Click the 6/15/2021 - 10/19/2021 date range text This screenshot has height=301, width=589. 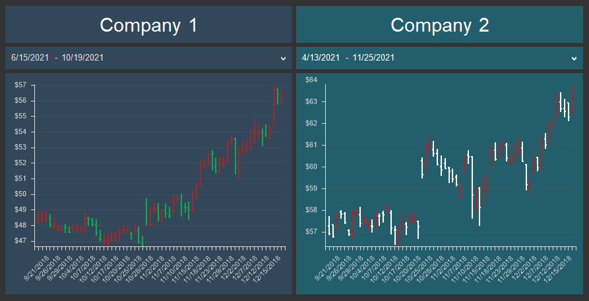coord(57,58)
